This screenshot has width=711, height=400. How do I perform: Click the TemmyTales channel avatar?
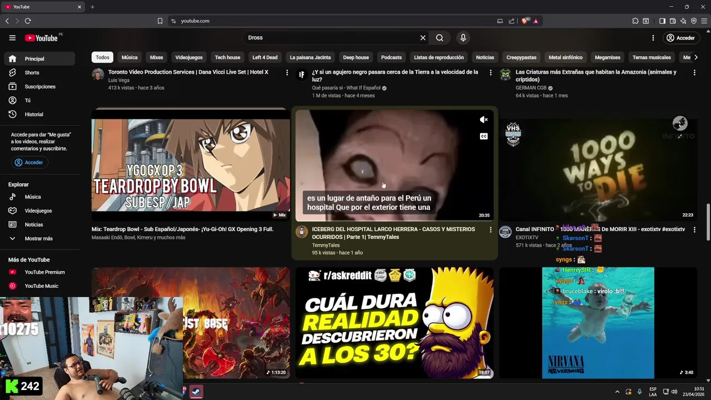(302, 232)
